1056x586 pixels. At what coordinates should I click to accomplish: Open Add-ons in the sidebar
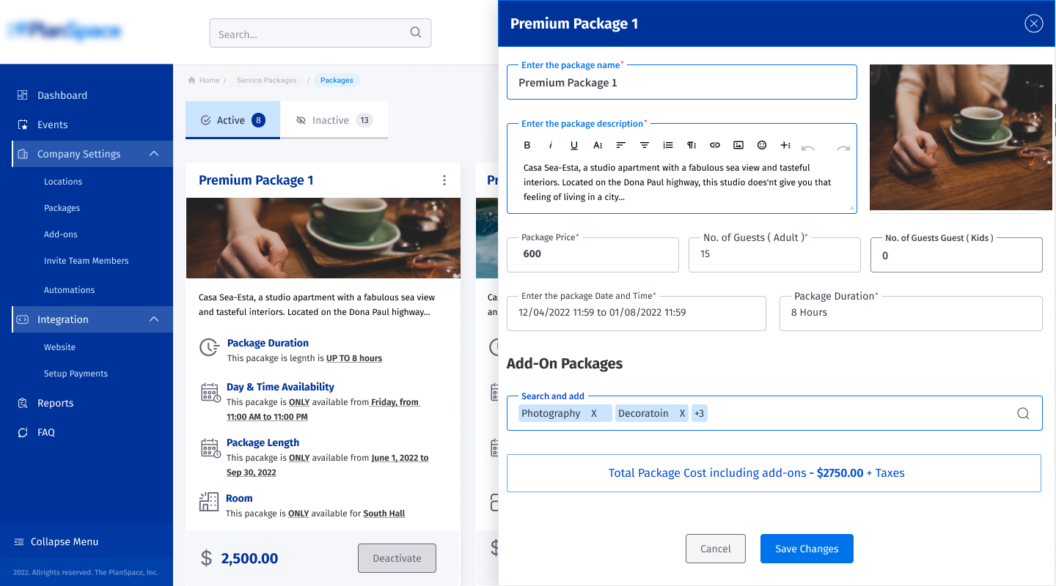click(x=61, y=234)
